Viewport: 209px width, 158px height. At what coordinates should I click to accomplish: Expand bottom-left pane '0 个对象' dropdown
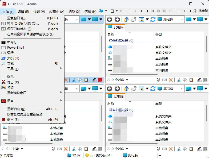coord(22,149)
